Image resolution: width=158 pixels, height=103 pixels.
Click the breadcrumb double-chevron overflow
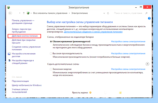(31, 13)
